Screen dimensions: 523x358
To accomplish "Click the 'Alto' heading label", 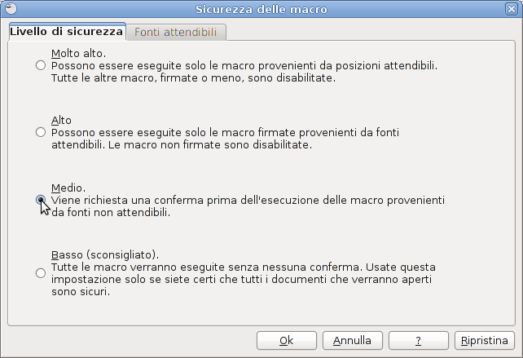I will click(61, 120).
